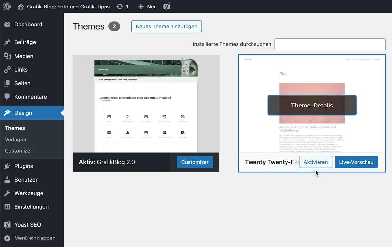
Task: Click Live-Vorschau button
Action: tap(356, 162)
